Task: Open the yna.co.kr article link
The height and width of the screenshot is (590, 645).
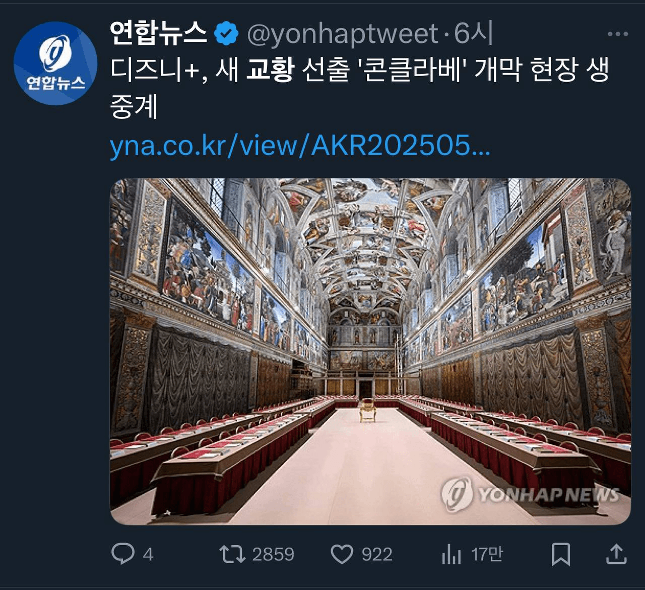Action: (x=300, y=146)
